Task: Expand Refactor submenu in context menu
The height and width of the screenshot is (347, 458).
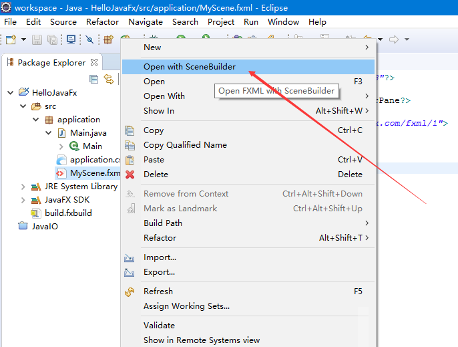Action: 248,237
